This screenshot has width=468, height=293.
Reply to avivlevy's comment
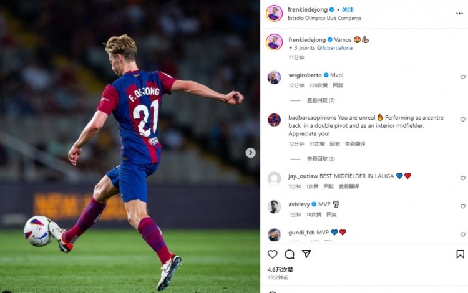click(x=331, y=214)
